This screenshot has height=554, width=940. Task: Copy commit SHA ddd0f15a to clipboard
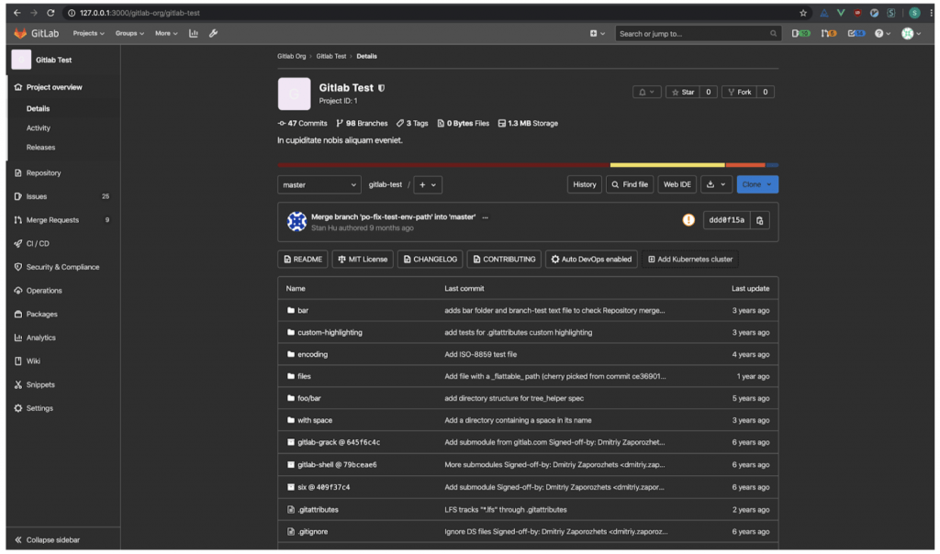click(759, 220)
